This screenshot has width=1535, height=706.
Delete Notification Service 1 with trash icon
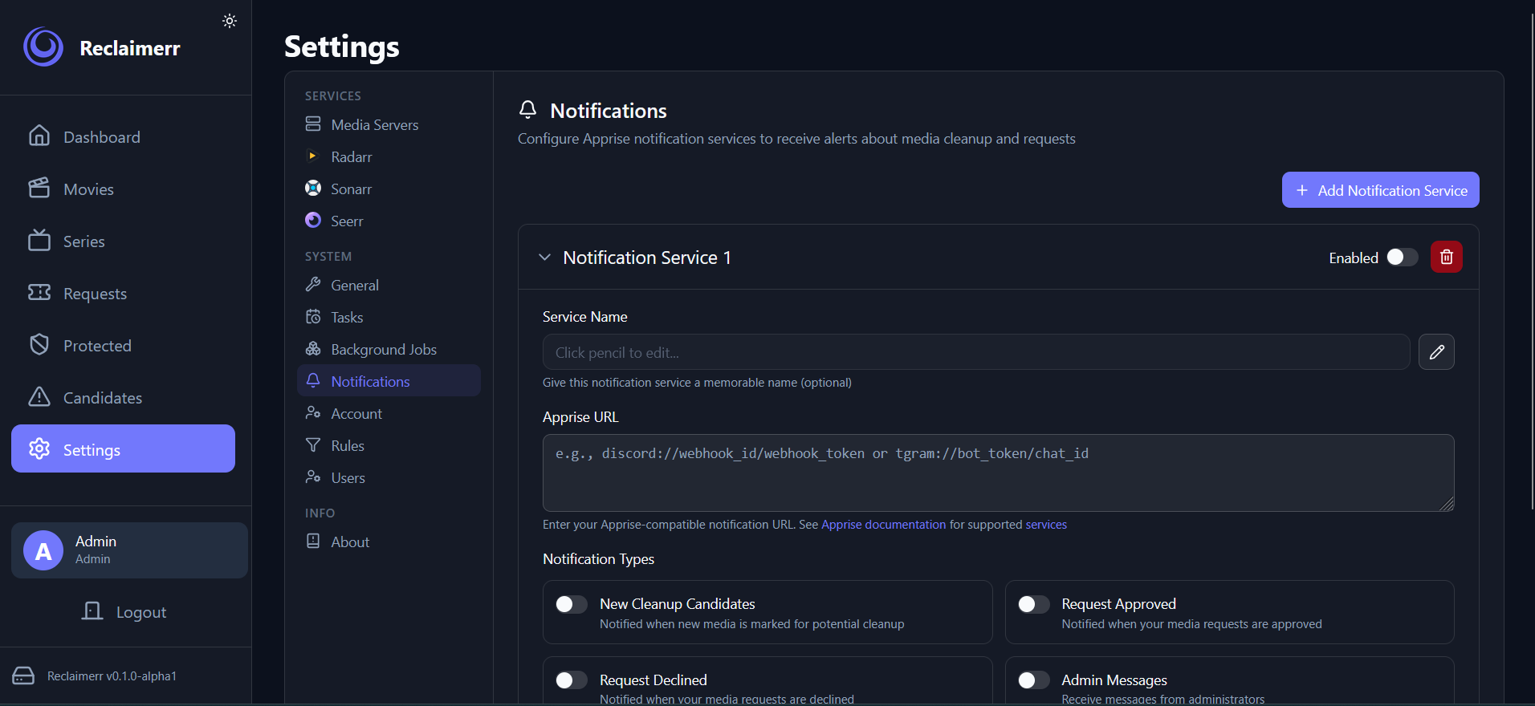[x=1446, y=257]
